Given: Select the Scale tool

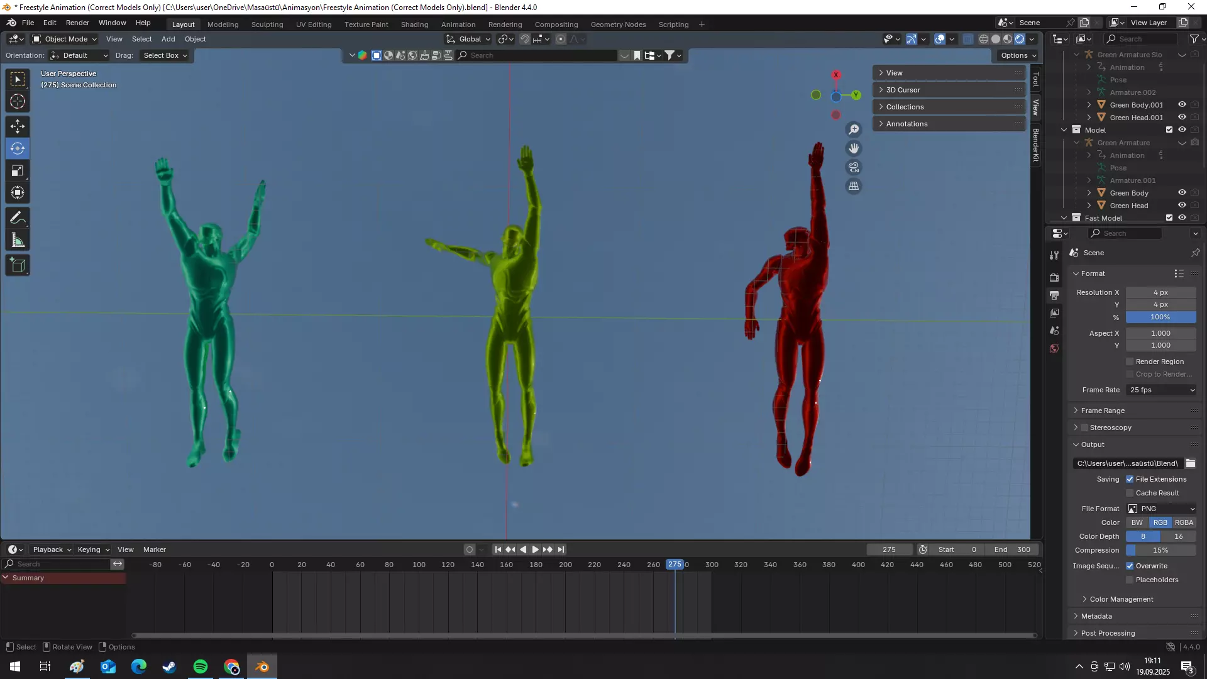Looking at the screenshot, I should pyautogui.click(x=18, y=171).
